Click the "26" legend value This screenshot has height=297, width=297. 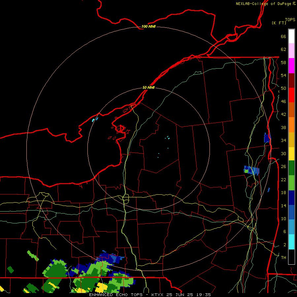[283, 167]
